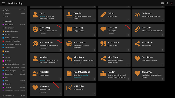Click the Promoter add-user icon
Screen dimensions: 175x98
point(35,73)
